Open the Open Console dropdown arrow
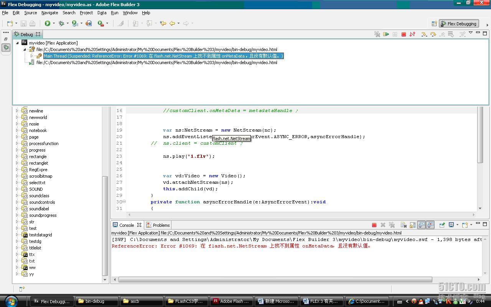The height and width of the screenshot is (307, 491). pos(471,225)
